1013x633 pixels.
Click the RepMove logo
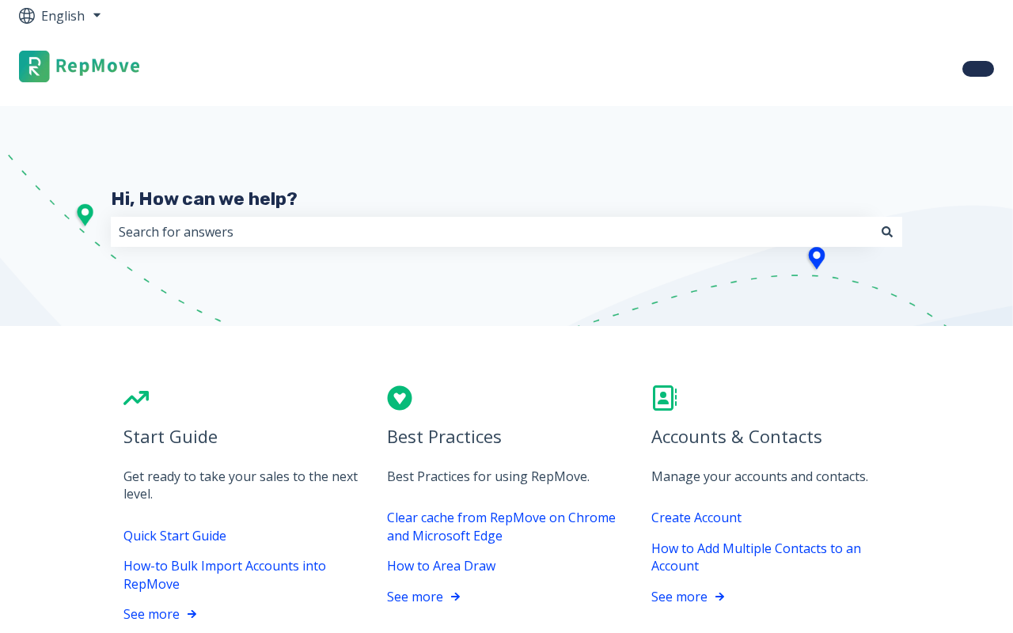79,66
